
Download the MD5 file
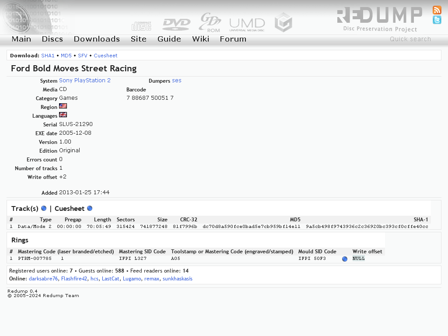coord(66,56)
